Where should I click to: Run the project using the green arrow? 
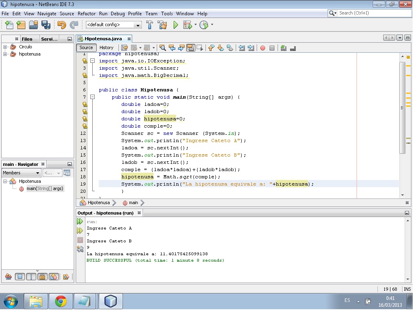click(x=175, y=25)
